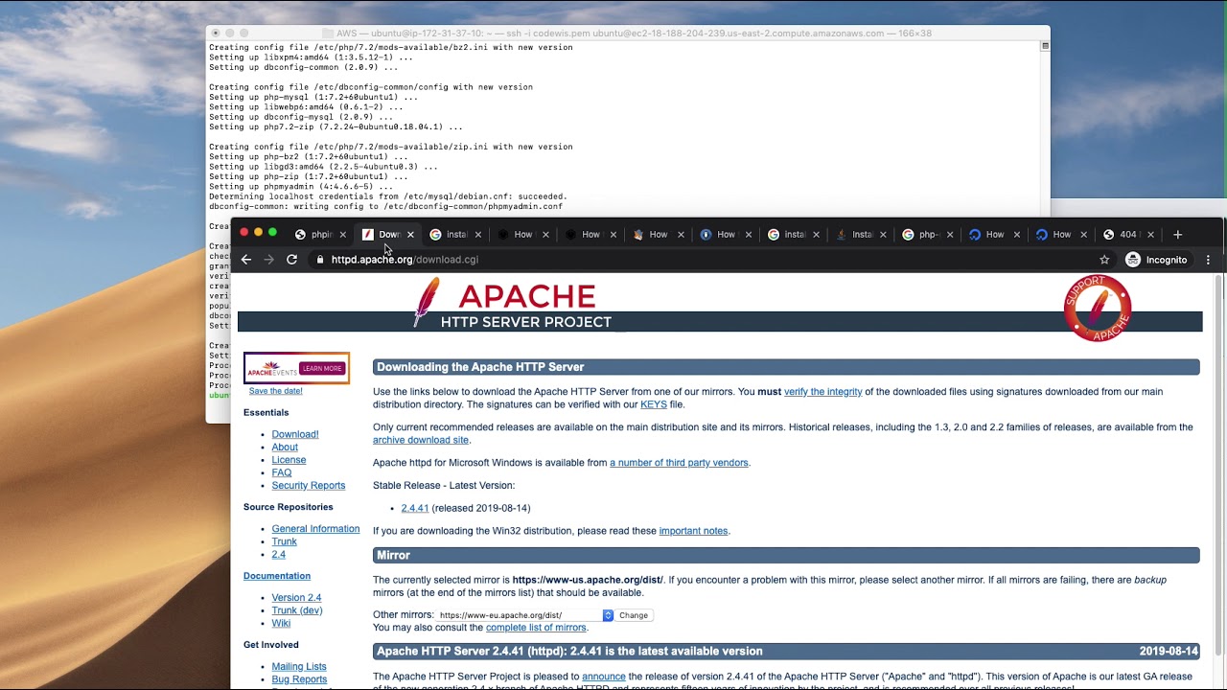This screenshot has width=1227, height=690.
Task: Open the 2.4.41 stable release link
Action: click(414, 508)
